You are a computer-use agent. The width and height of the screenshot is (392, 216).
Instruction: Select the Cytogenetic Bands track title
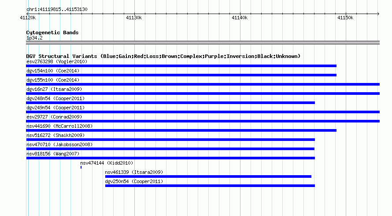tap(52, 32)
